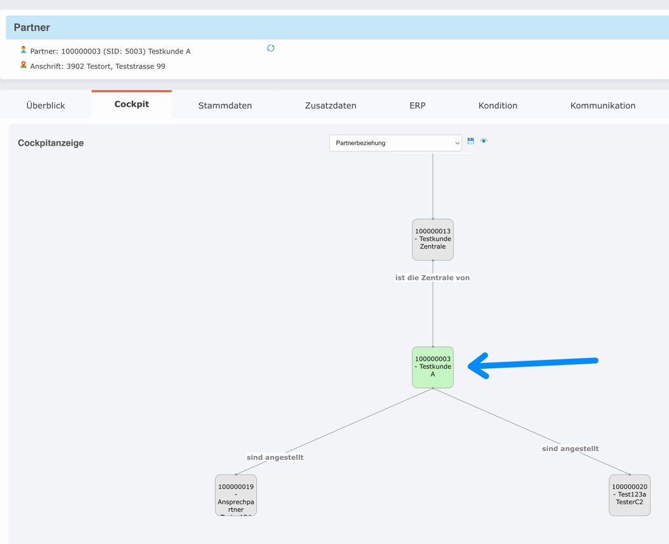Screen dimensions: 669x544
Task: Click the left 'sind angestellt' edge label
Action: pyautogui.click(x=275, y=457)
